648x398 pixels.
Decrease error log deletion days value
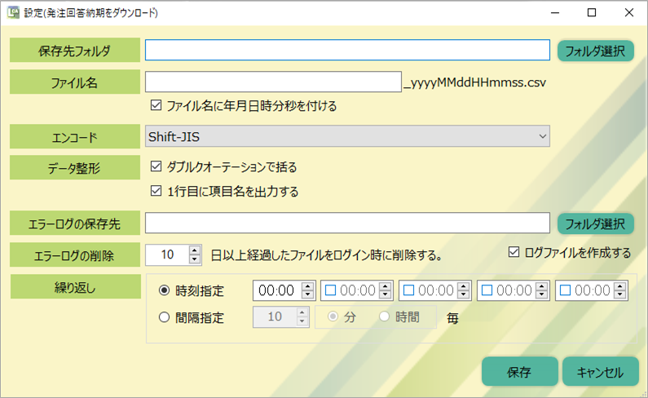[x=195, y=259]
